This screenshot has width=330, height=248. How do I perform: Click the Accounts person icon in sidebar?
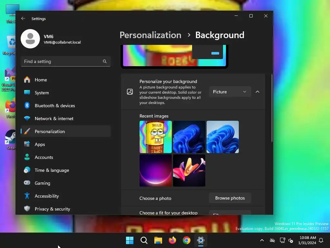27,157
